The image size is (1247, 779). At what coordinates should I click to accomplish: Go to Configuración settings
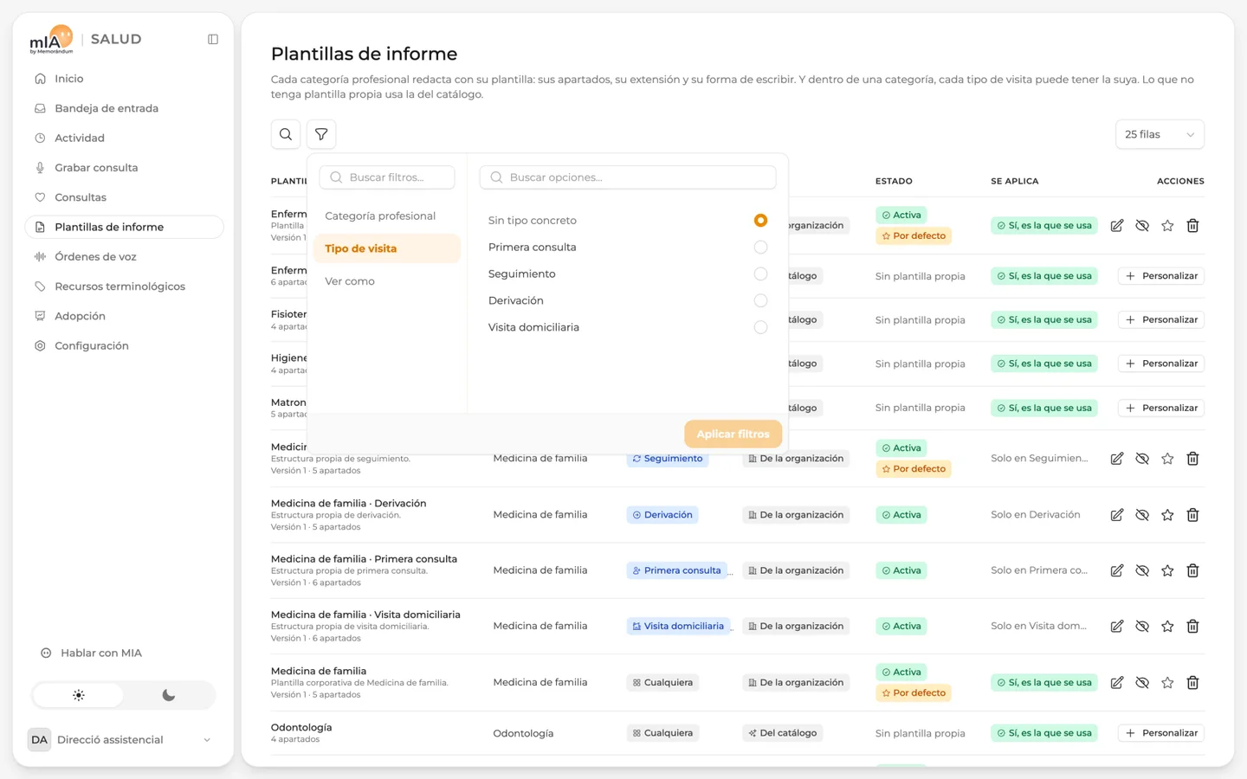pos(124,346)
